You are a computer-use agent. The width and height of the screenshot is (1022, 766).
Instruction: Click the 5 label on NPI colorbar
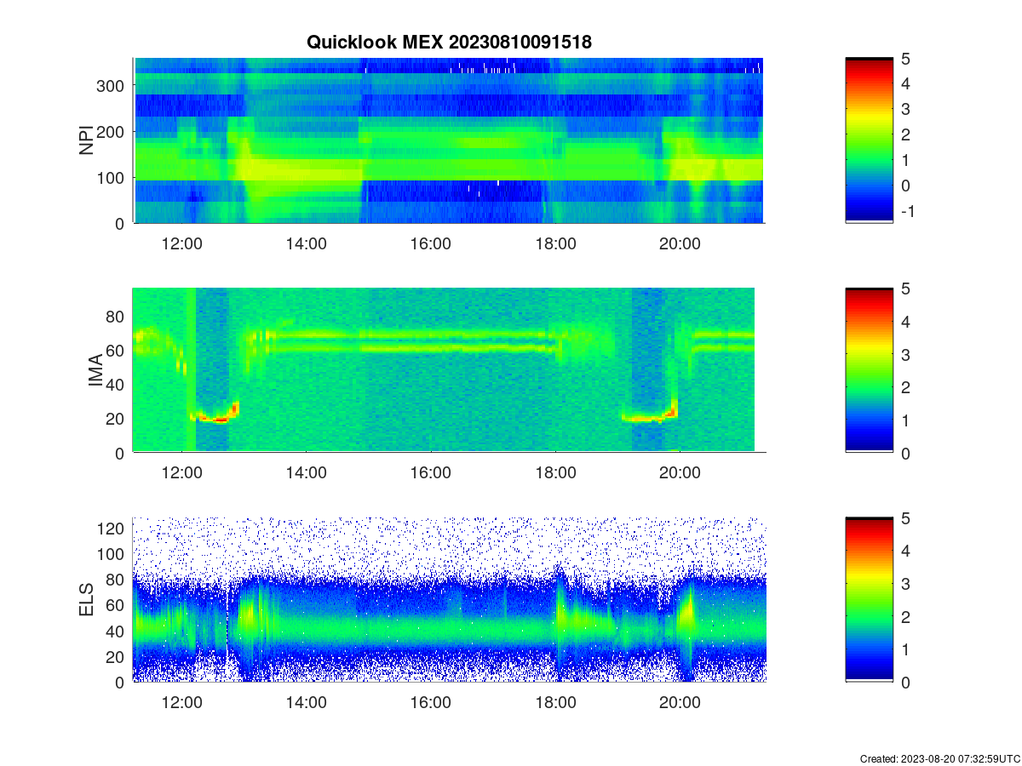(905, 58)
